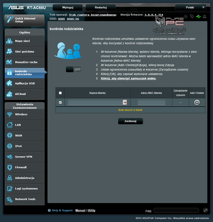Click the Aplikacja USB puzzle icon

coord(9,83)
